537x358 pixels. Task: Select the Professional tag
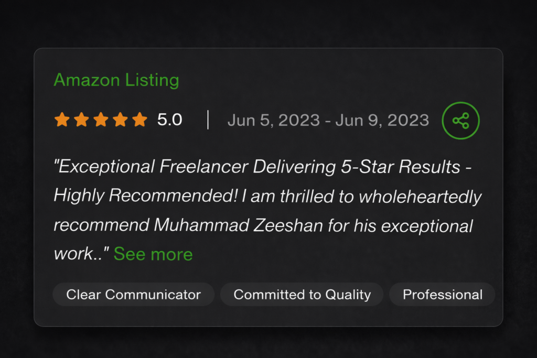pyautogui.click(x=442, y=295)
